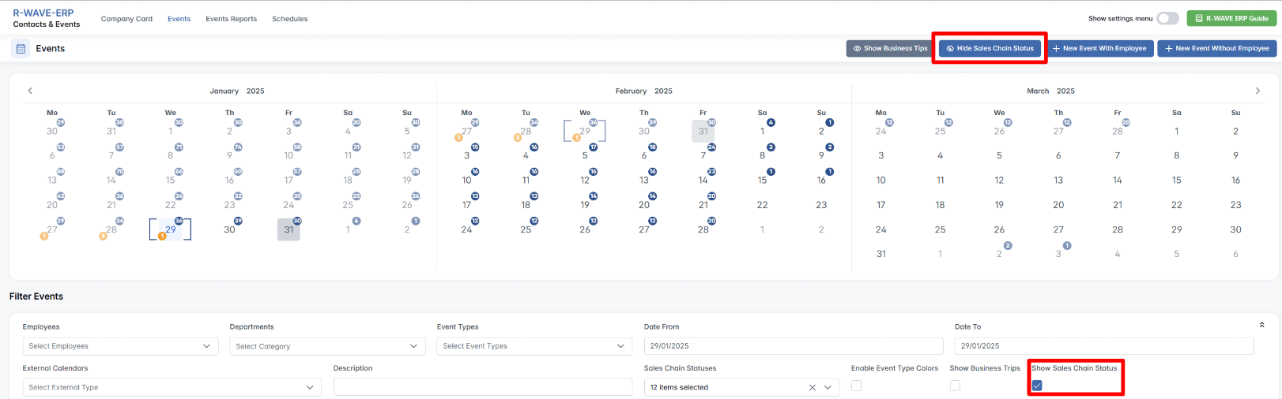The image size is (1282, 399).
Task: Click the Events calendar icon beside the title
Action: [21, 49]
